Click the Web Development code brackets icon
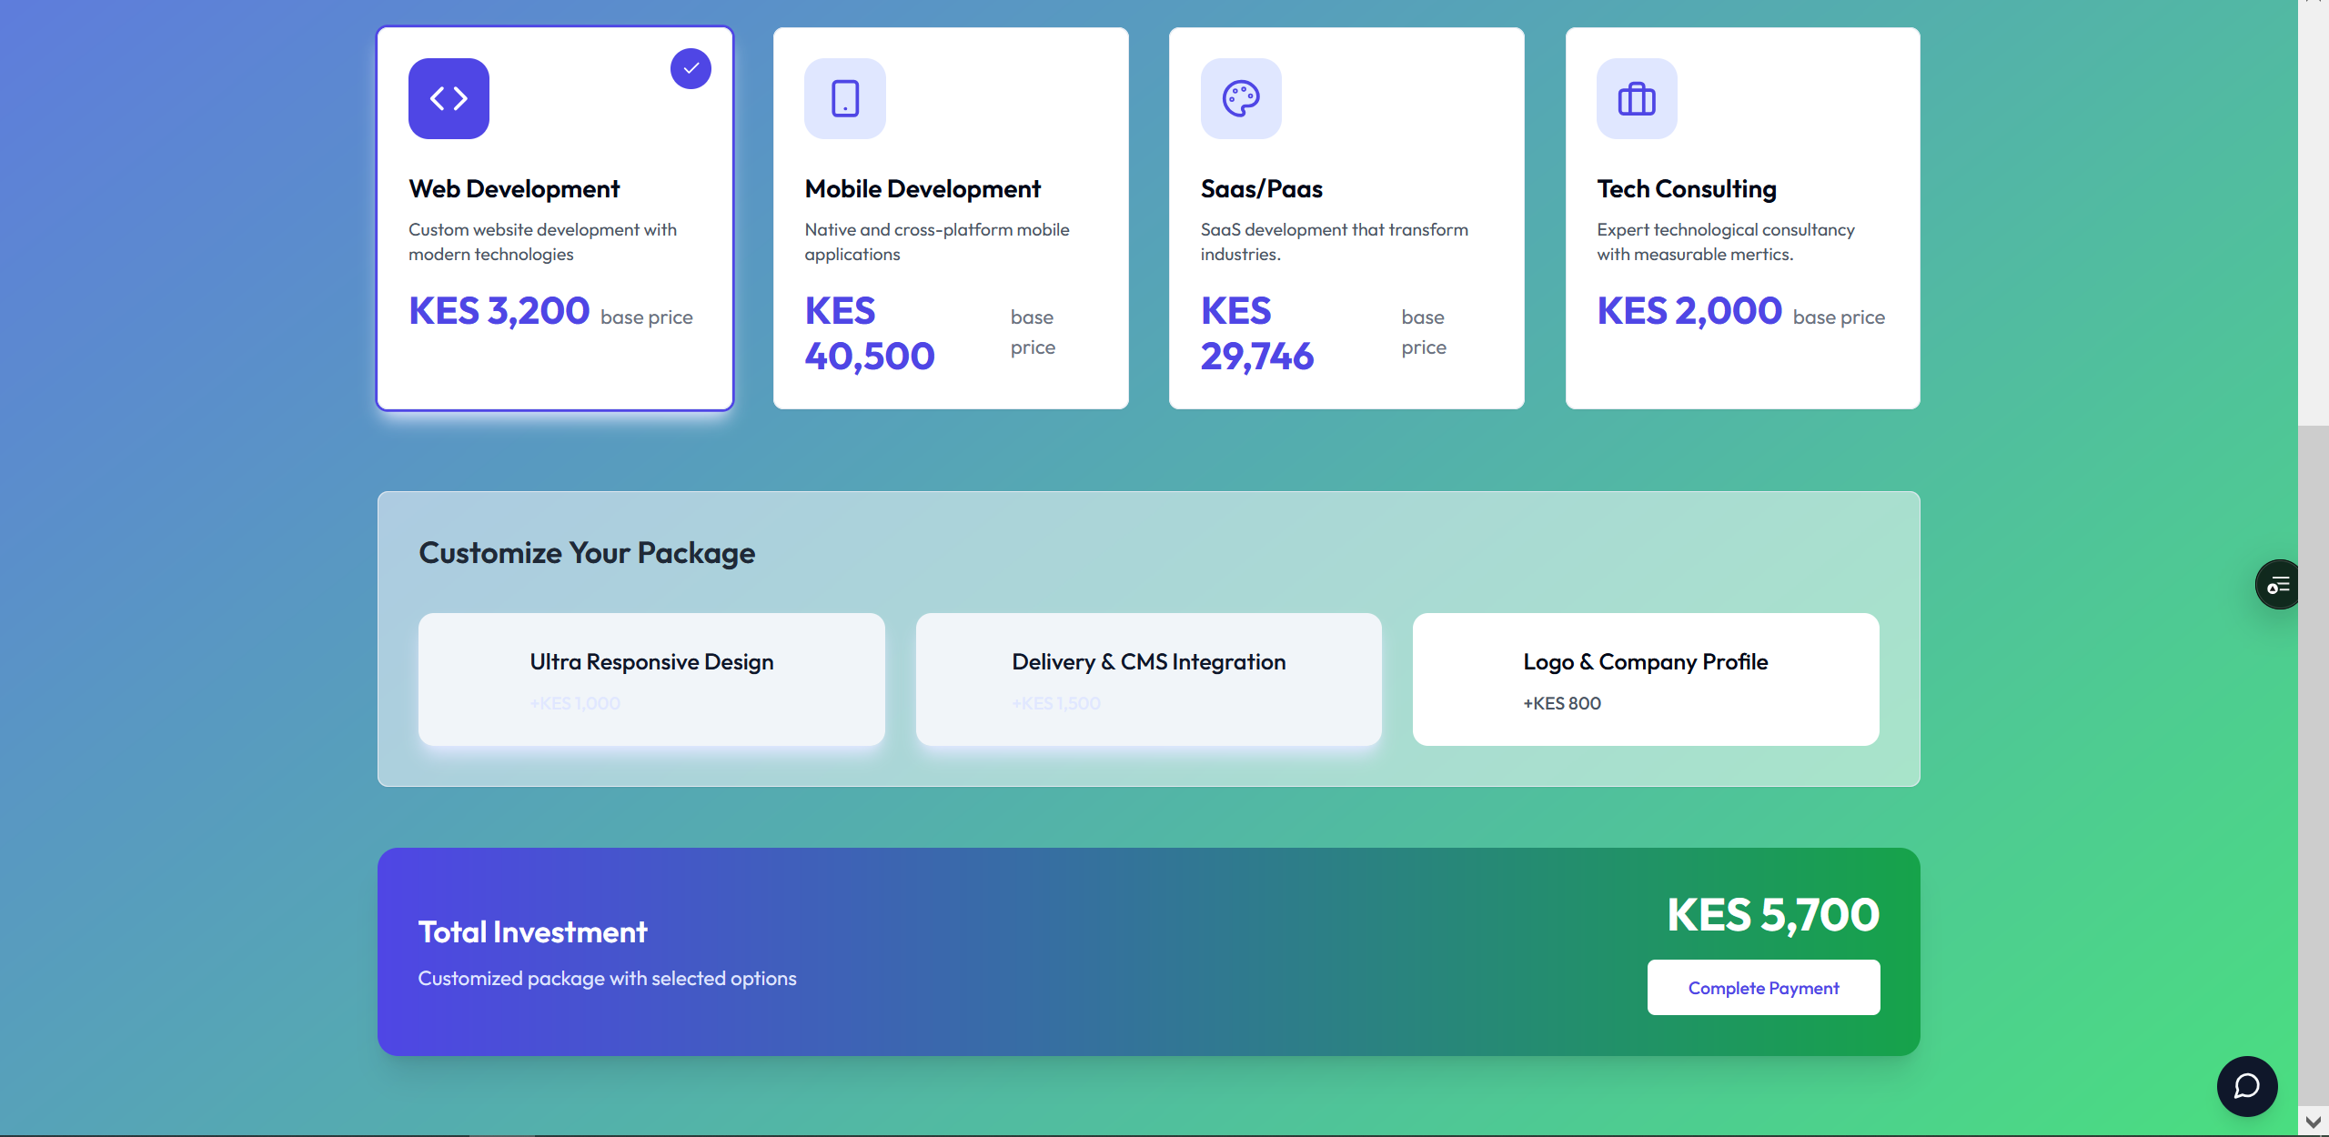Screen dimensions: 2329x1137 (449, 98)
